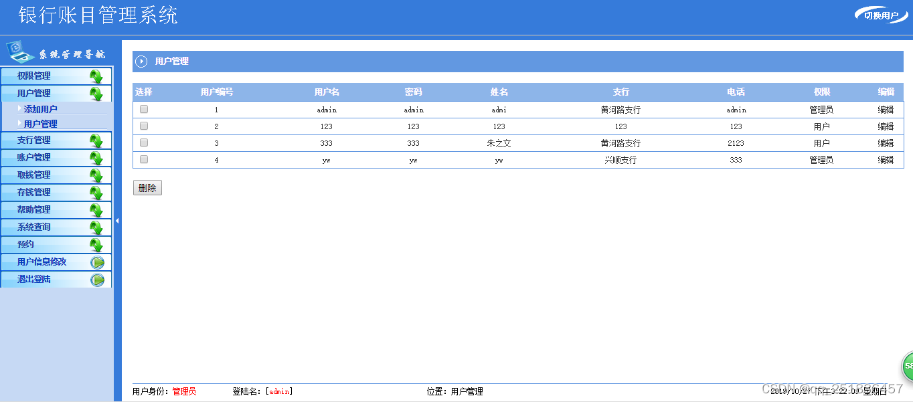This screenshot has width=913, height=402.
Task: Click green arrow icon beside 取钱管理
Action: tap(96, 175)
